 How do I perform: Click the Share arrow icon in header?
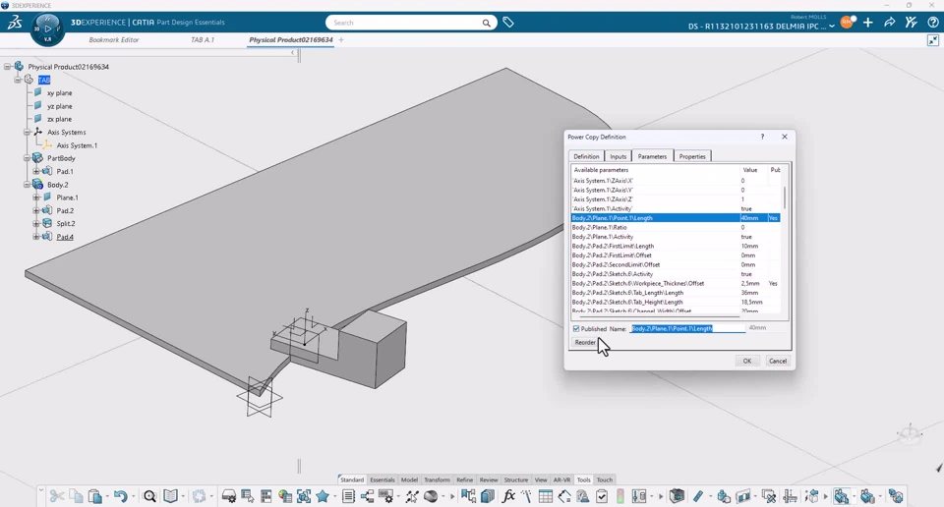(890, 23)
